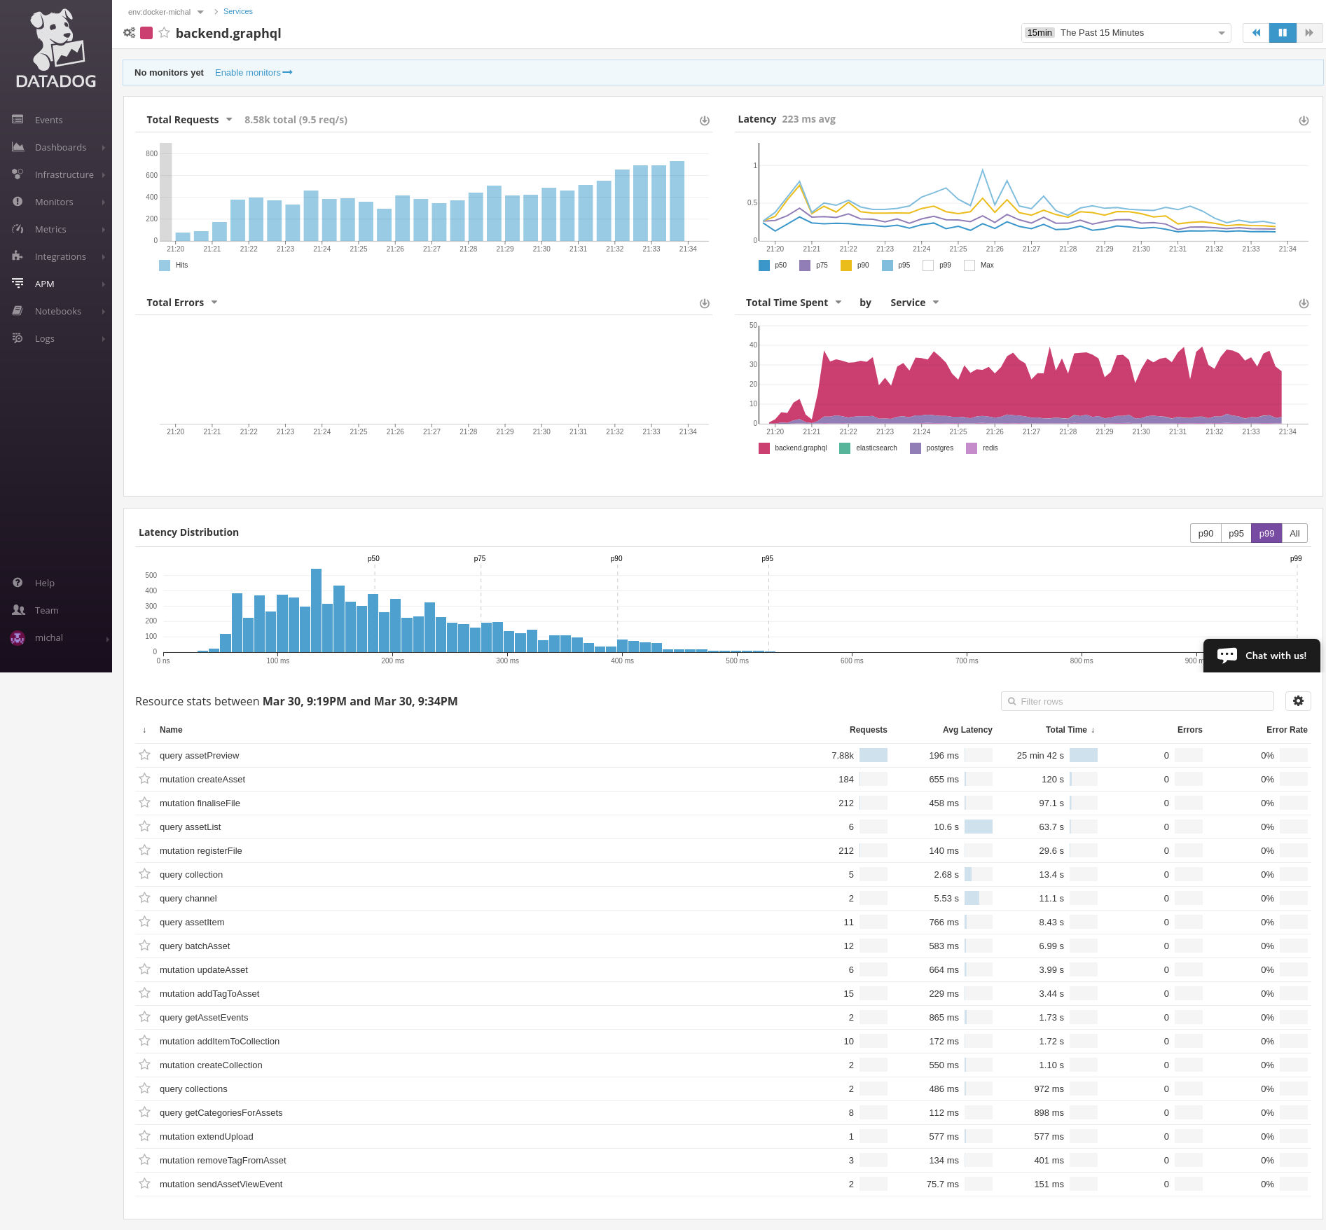The image size is (1326, 1230).
Task: Go to Services breadcrumb link
Action: click(x=238, y=12)
